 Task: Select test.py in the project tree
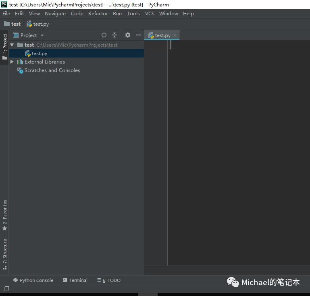(39, 53)
